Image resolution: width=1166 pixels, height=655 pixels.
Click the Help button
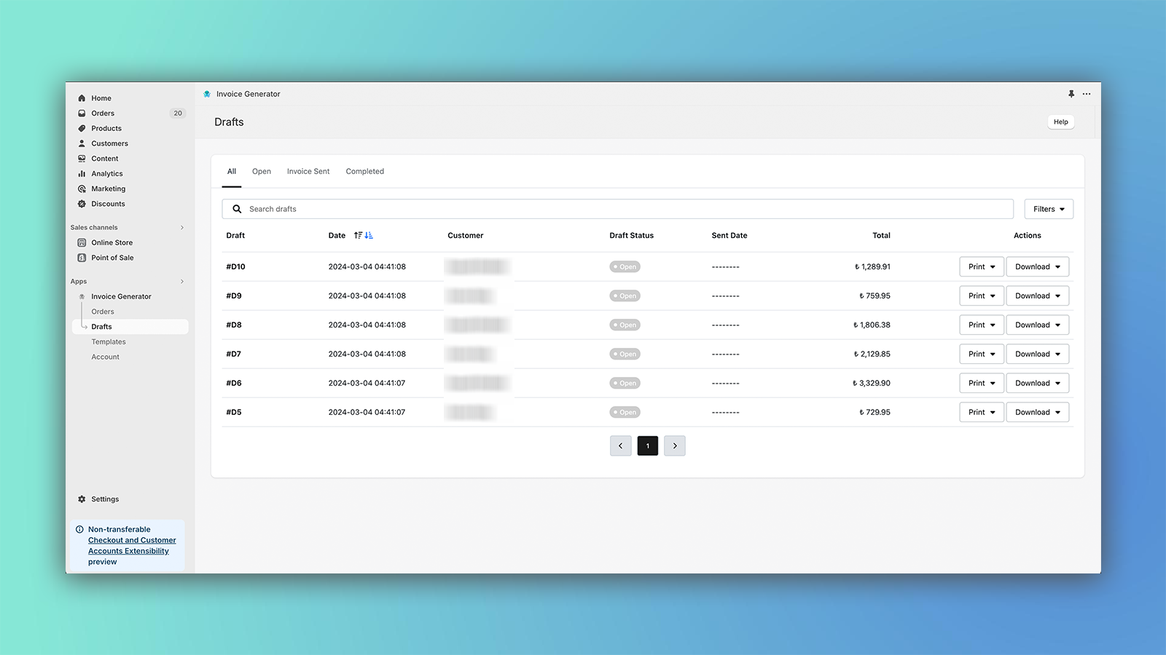(x=1060, y=122)
